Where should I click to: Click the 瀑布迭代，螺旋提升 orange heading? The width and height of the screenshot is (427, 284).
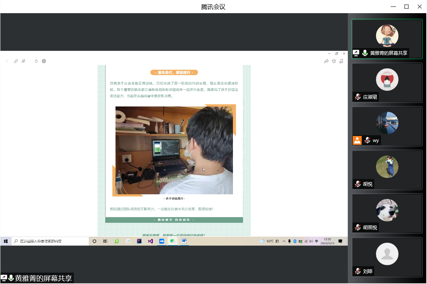[174, 73]
